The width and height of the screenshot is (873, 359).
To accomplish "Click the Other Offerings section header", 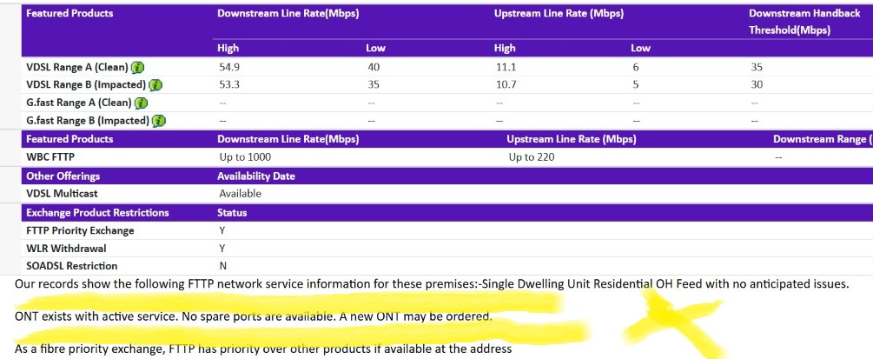I will (63, 176).
